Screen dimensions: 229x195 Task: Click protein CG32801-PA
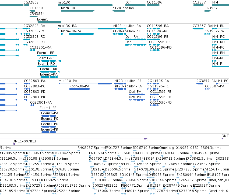point(32,105)
